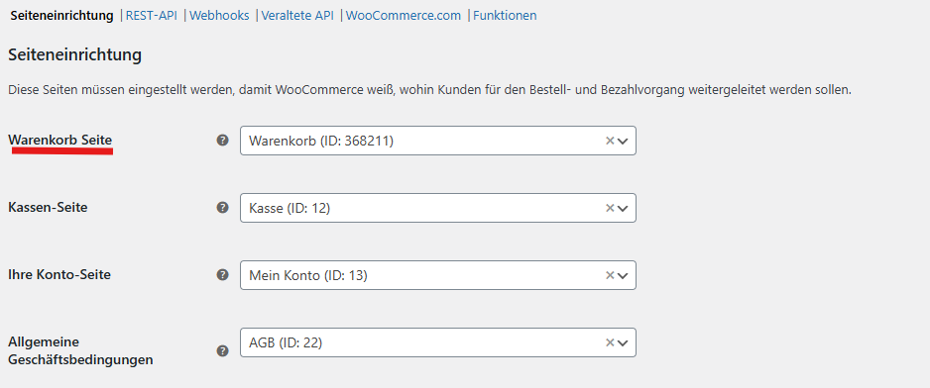Screen dimensions: 930x388
Task: Click help icon beside Ihre Konto-Seite
Action: (x=222, y=275)
